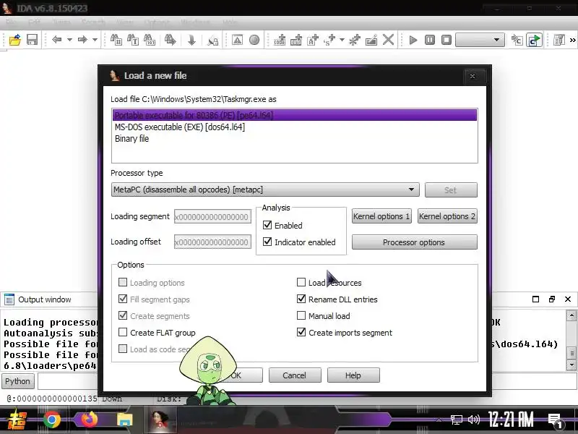The width and height of the screenshot is (578, 434).
Task: Open the Options menu
Action: coord(157,22)
